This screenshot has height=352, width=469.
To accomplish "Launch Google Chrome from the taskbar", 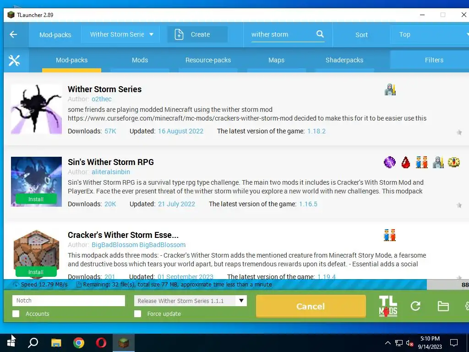I will 79,343.
